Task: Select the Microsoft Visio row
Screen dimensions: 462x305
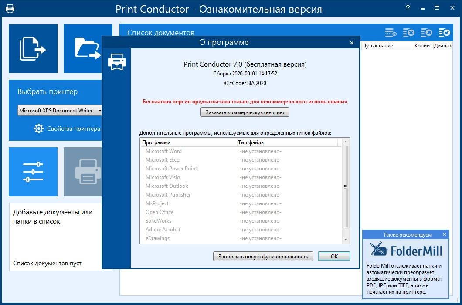Action: 241,177
